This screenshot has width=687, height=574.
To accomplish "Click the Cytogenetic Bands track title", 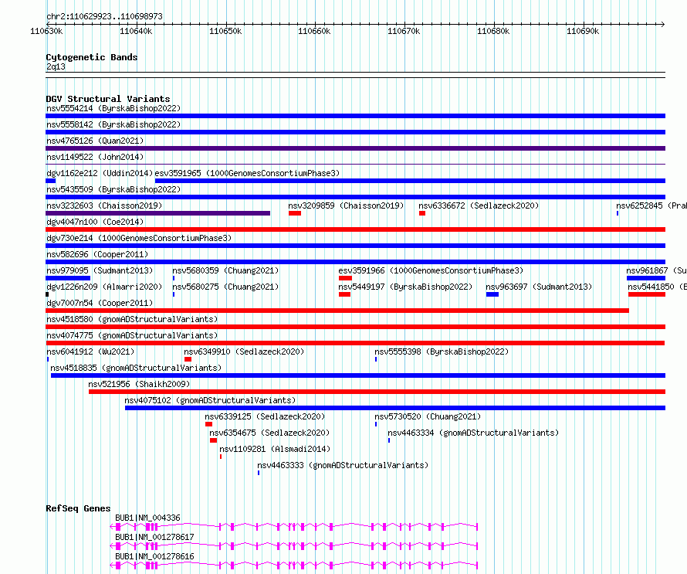I will point(92,57).
